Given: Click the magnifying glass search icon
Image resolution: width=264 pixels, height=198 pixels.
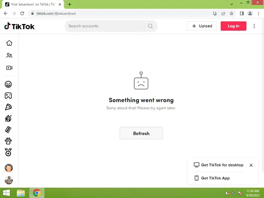Looking at the screenshot, I should pos(150,26).
